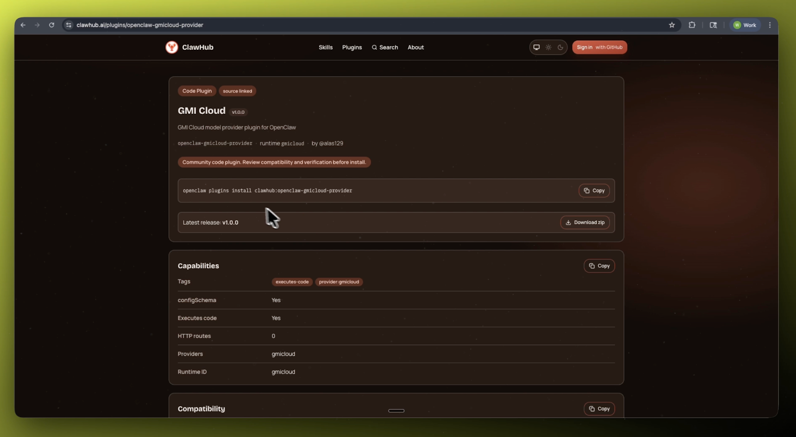796x437 pixels.
Task: Click the Latest release v1.0.0 text
Action: coord(210,222)
